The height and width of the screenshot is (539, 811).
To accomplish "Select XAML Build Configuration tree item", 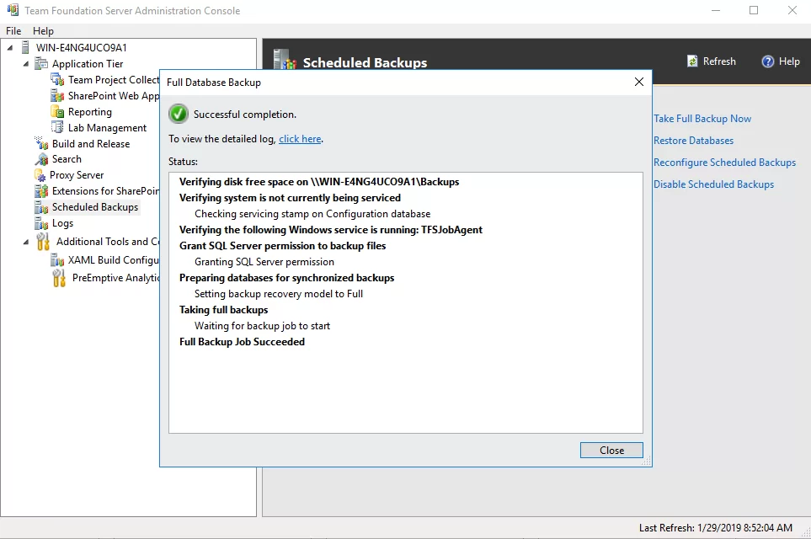I will click(x=114, y=260).
